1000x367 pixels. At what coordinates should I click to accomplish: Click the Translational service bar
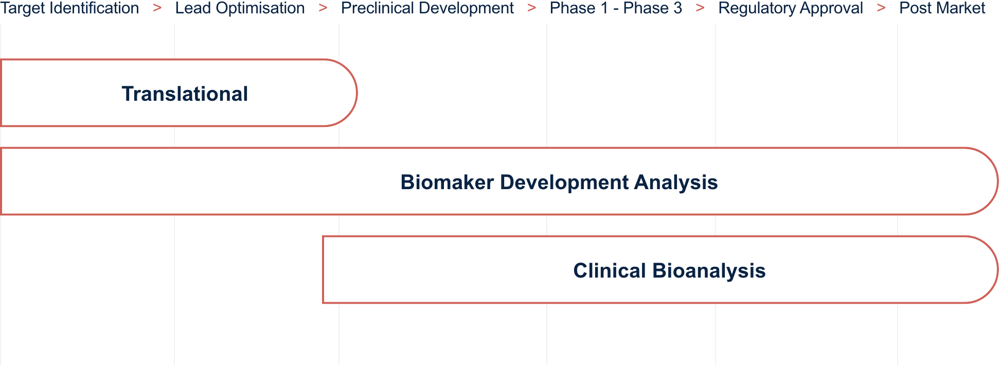pos(184,94)
